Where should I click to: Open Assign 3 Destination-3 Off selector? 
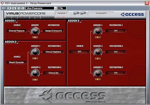(x=116, y=73)
